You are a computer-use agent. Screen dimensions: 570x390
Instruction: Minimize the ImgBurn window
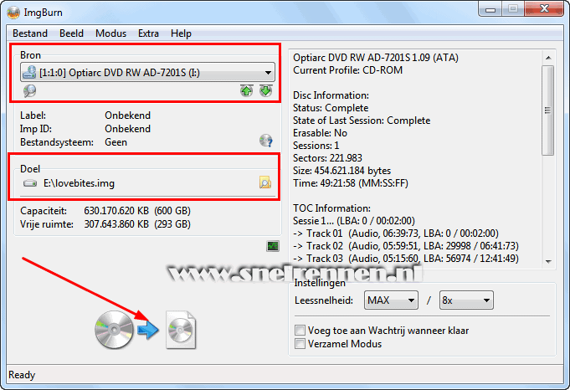pos(490,10)
